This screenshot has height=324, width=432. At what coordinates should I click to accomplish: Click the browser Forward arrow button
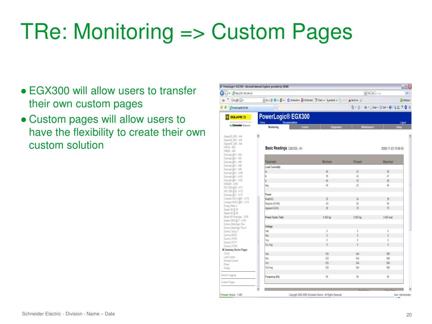tap(226, 93)
